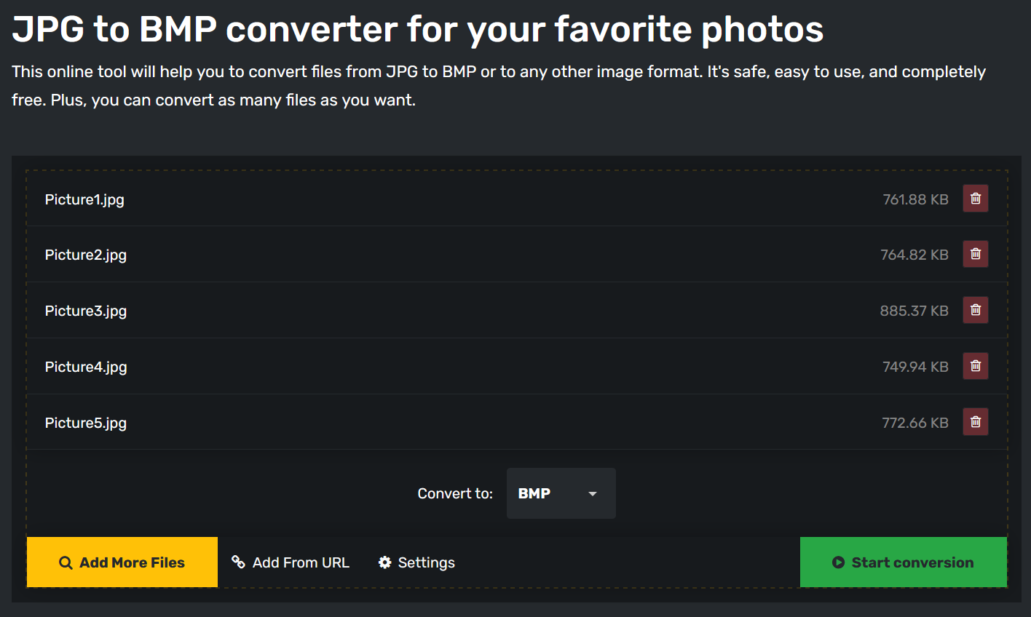
Task: Remove Picture2.jpg with the trash icon
Action: click(976, 254)
